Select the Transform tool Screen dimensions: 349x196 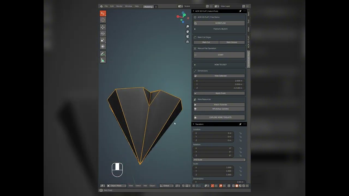coord(103,47)
